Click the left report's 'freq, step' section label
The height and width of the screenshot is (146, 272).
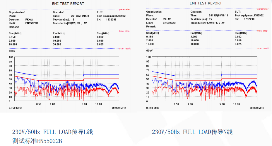click(x=124, y=31)
